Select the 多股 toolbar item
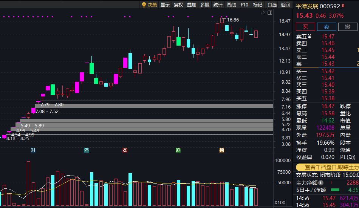Screen dimensions: 359x208 (x=205, y=5)
